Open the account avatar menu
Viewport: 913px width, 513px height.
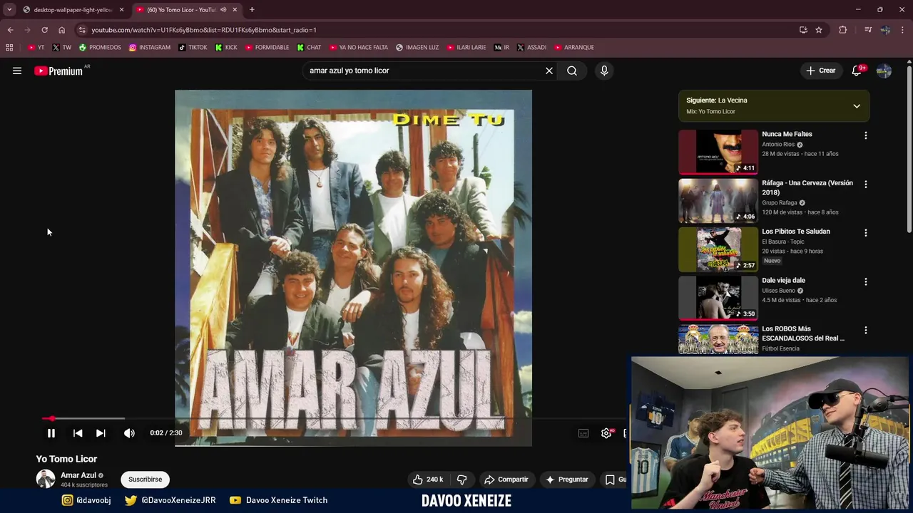pos(884,71)
